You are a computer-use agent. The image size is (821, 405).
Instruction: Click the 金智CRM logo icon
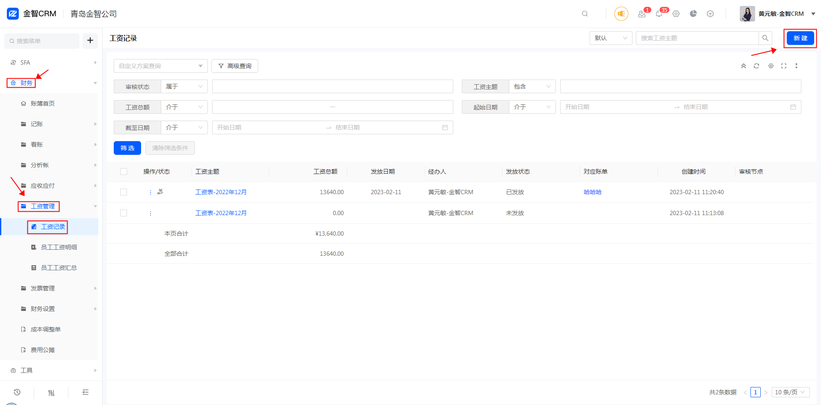(13, 14)
